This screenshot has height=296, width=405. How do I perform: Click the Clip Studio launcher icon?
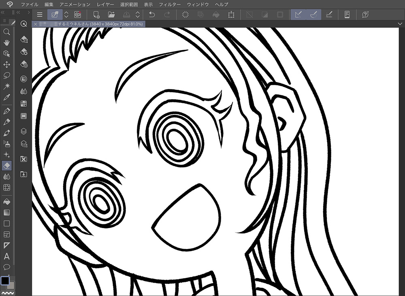tap(78, 15)
